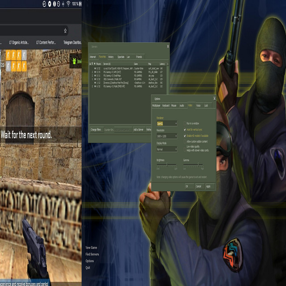The height and width of the screenshot is (286, 286).
Task: Open the History tab in Servers window
Action: point(111,57)
